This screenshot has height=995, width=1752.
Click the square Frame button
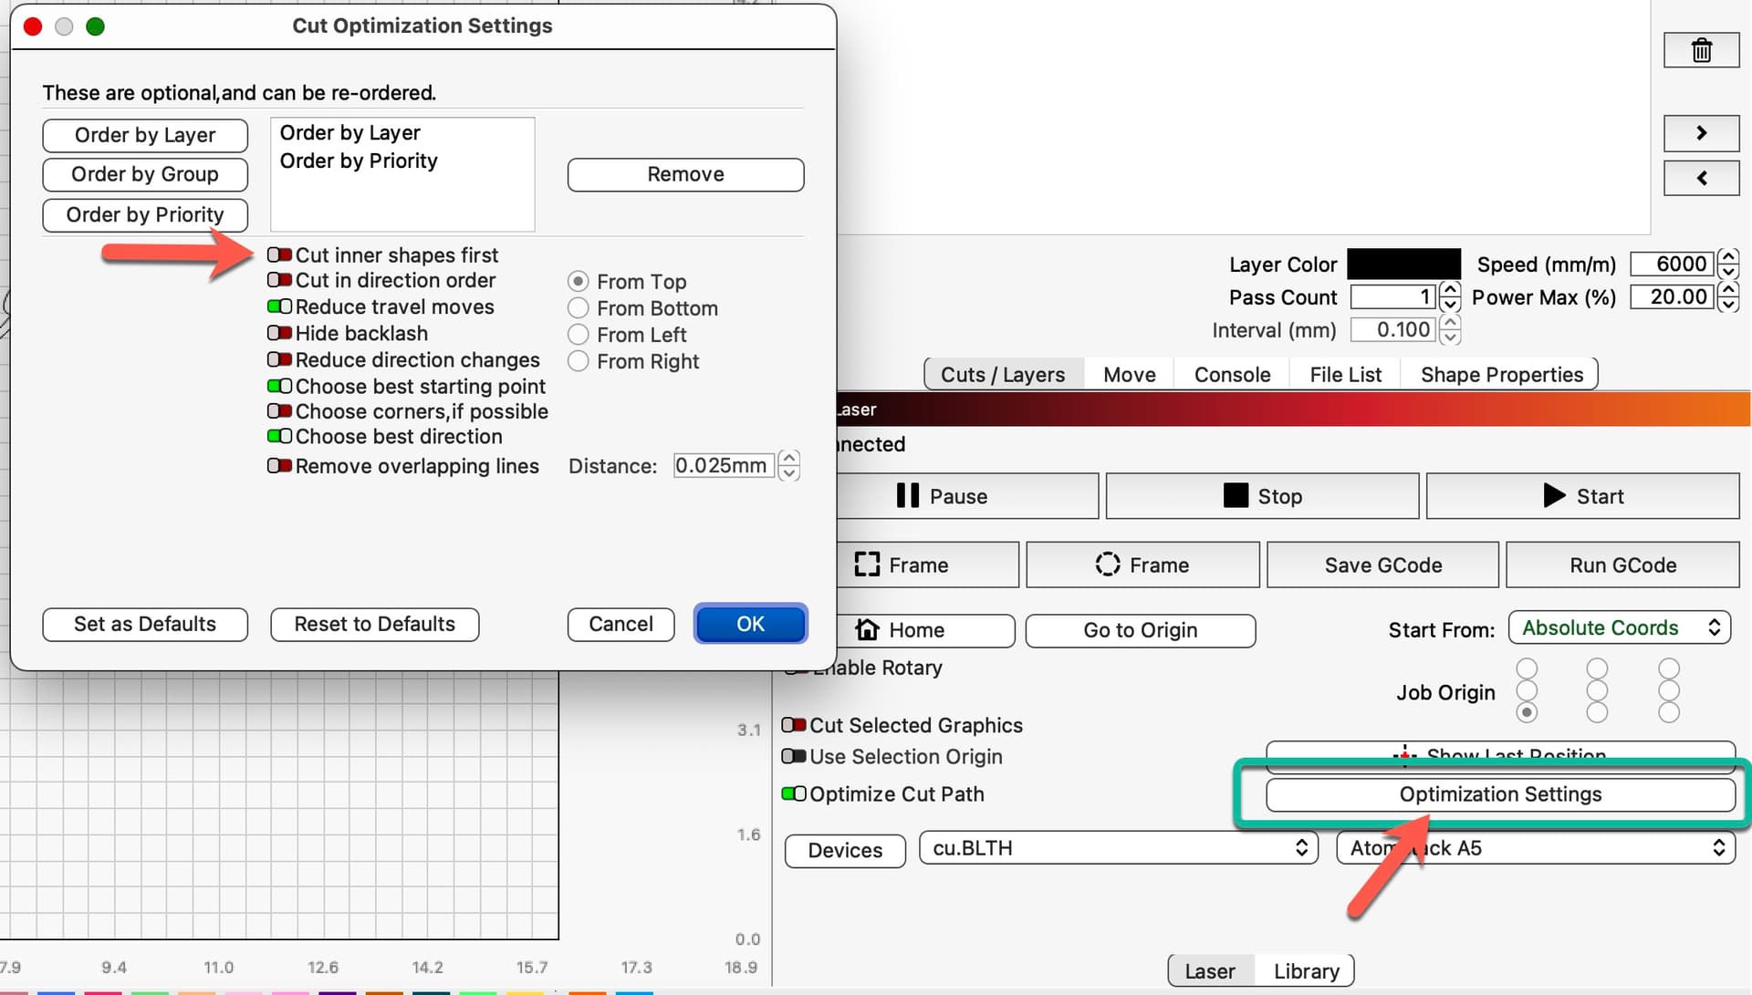coord(926,565)
